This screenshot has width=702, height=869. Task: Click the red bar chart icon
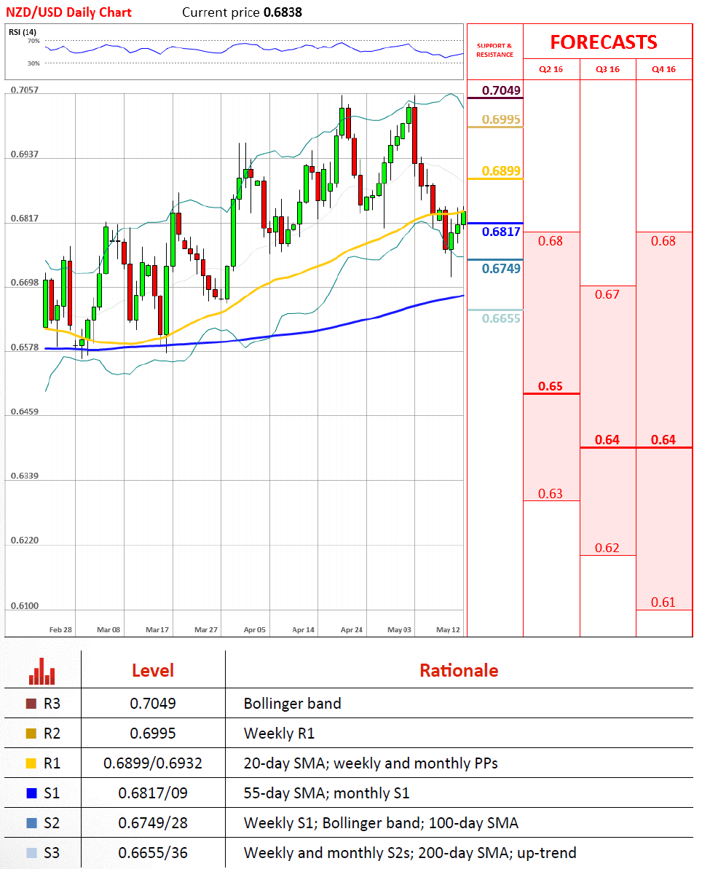[42, 671]
